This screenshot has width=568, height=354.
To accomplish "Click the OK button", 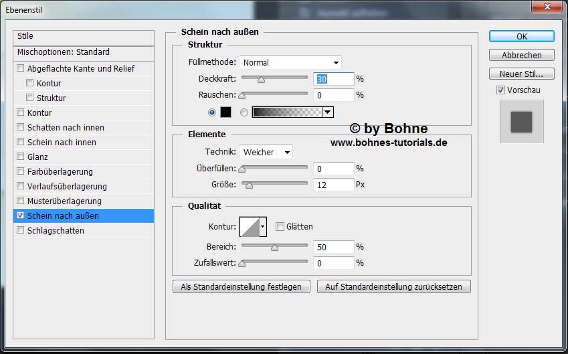I will point(521,36).
